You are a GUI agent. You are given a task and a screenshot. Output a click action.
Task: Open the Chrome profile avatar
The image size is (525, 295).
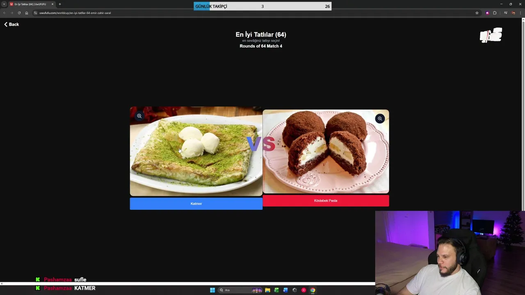click(513, 13)
